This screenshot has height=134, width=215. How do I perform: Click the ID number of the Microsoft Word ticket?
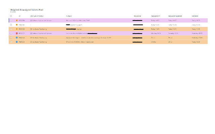(21, 20)
